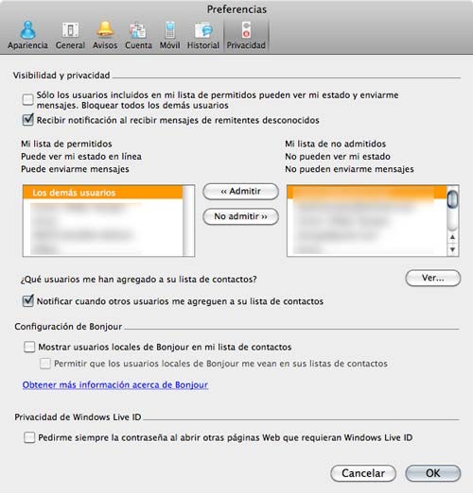Open the Móvil phone pane
This screenshot has height=493, width=473.
pos(169,35)
